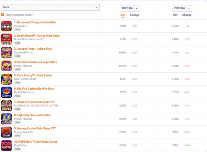Uncheck the Show subgenre share checkbox
The image size is (207, 152).
2,15
